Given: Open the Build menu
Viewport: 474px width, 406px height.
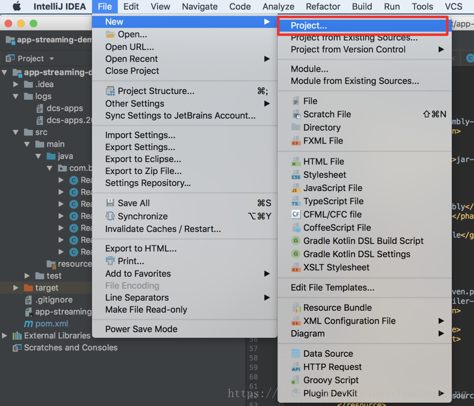Looking at the screenshot, I should pos(362,6).
